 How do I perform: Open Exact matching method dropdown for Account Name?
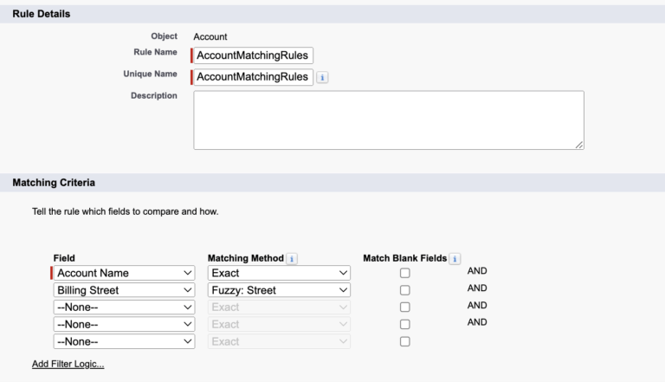(x=279, y=273)
